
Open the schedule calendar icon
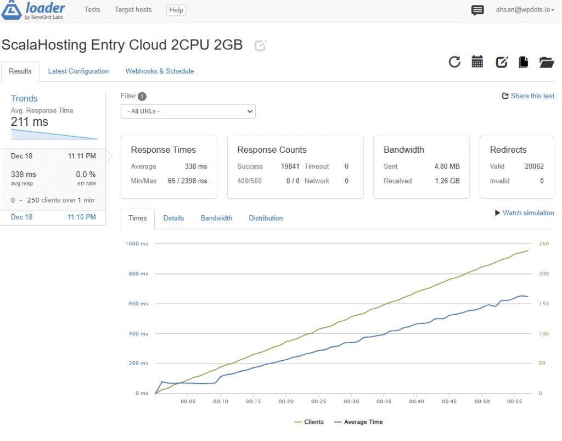[477, 62]
